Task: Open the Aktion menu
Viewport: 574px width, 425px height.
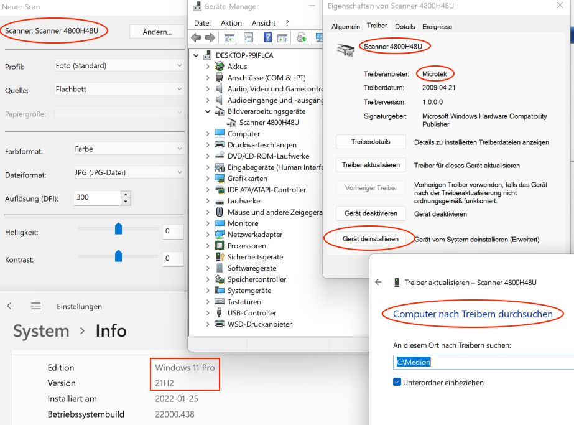Action: 231,22
